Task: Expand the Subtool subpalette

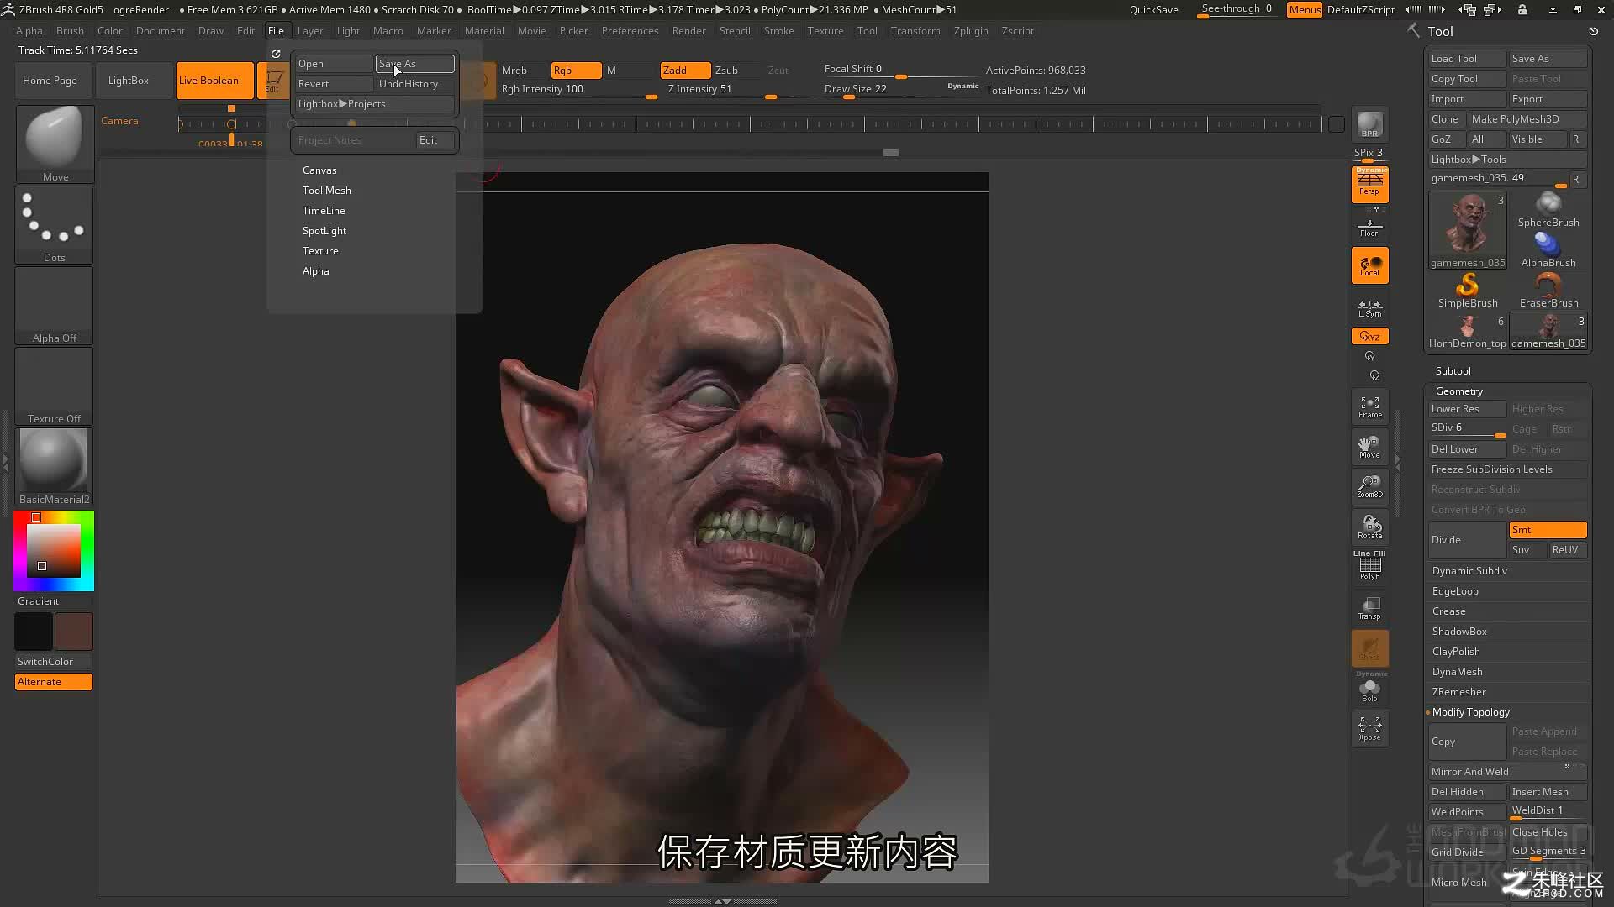Action: tap(1453, 371)
